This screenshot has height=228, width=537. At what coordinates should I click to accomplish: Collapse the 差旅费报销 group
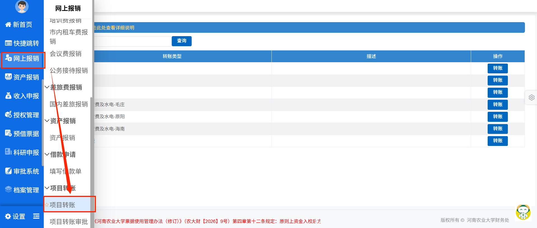[47, 87]
